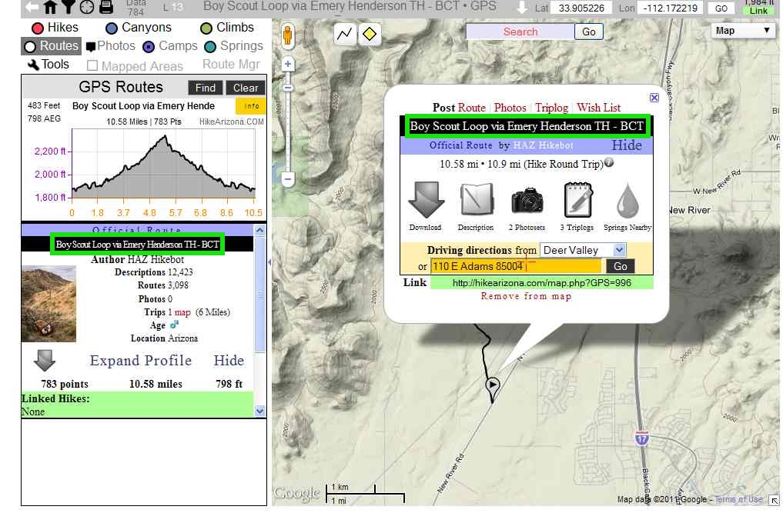Click Expand Profile in route panel

[140, 361]
